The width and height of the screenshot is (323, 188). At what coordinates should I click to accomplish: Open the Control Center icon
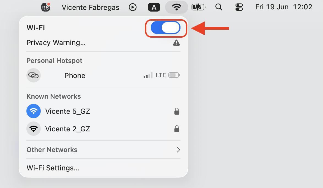pos(239,7)
